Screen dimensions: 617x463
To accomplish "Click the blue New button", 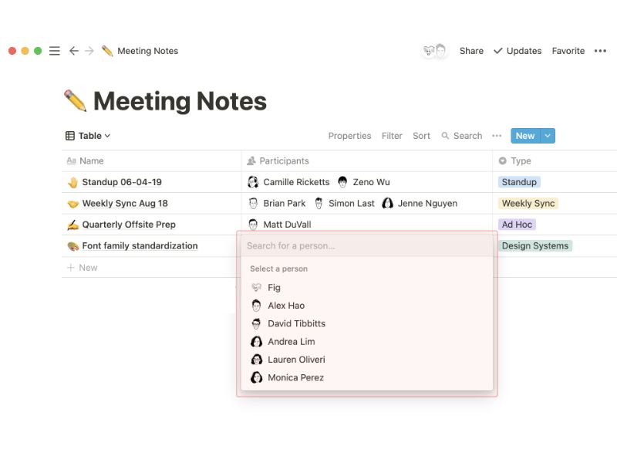I will [x=525, y=136].
